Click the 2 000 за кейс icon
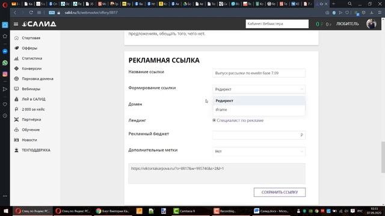The image size is (385, 216). tap(16, 109)
